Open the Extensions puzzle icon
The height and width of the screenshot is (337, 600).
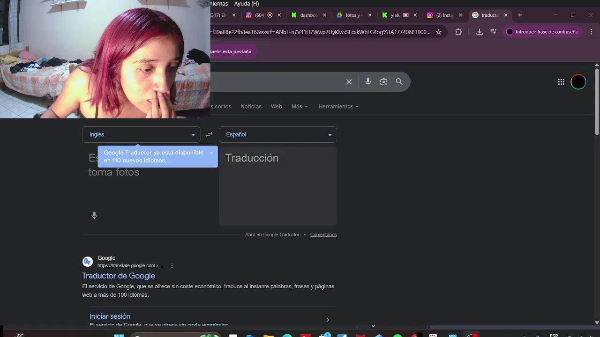pyautogui.click(x=458, y=32)
